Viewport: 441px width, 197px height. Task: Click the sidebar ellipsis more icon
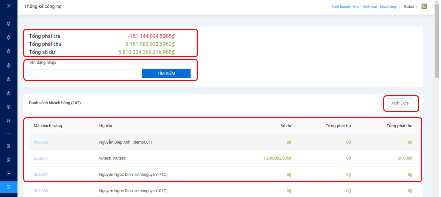(8, 133)
